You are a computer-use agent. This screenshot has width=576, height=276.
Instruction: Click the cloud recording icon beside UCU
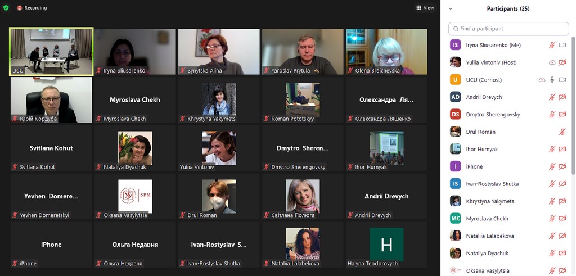pos(542,80)
